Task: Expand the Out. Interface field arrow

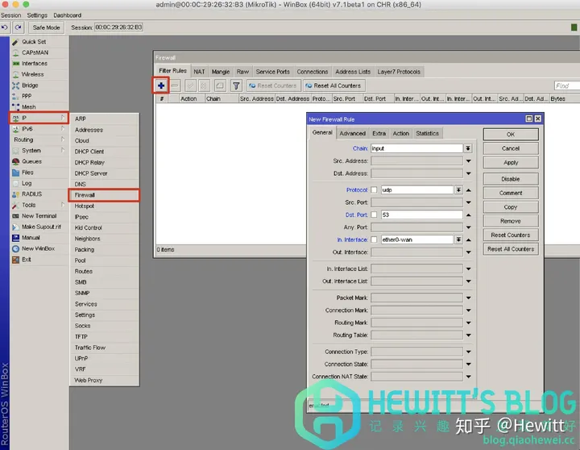Action: pyautogui.click(x=468, y=252)
